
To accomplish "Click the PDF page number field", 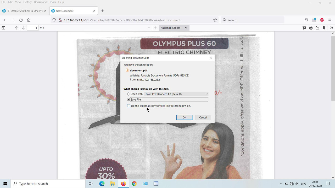I will [33, 28].
